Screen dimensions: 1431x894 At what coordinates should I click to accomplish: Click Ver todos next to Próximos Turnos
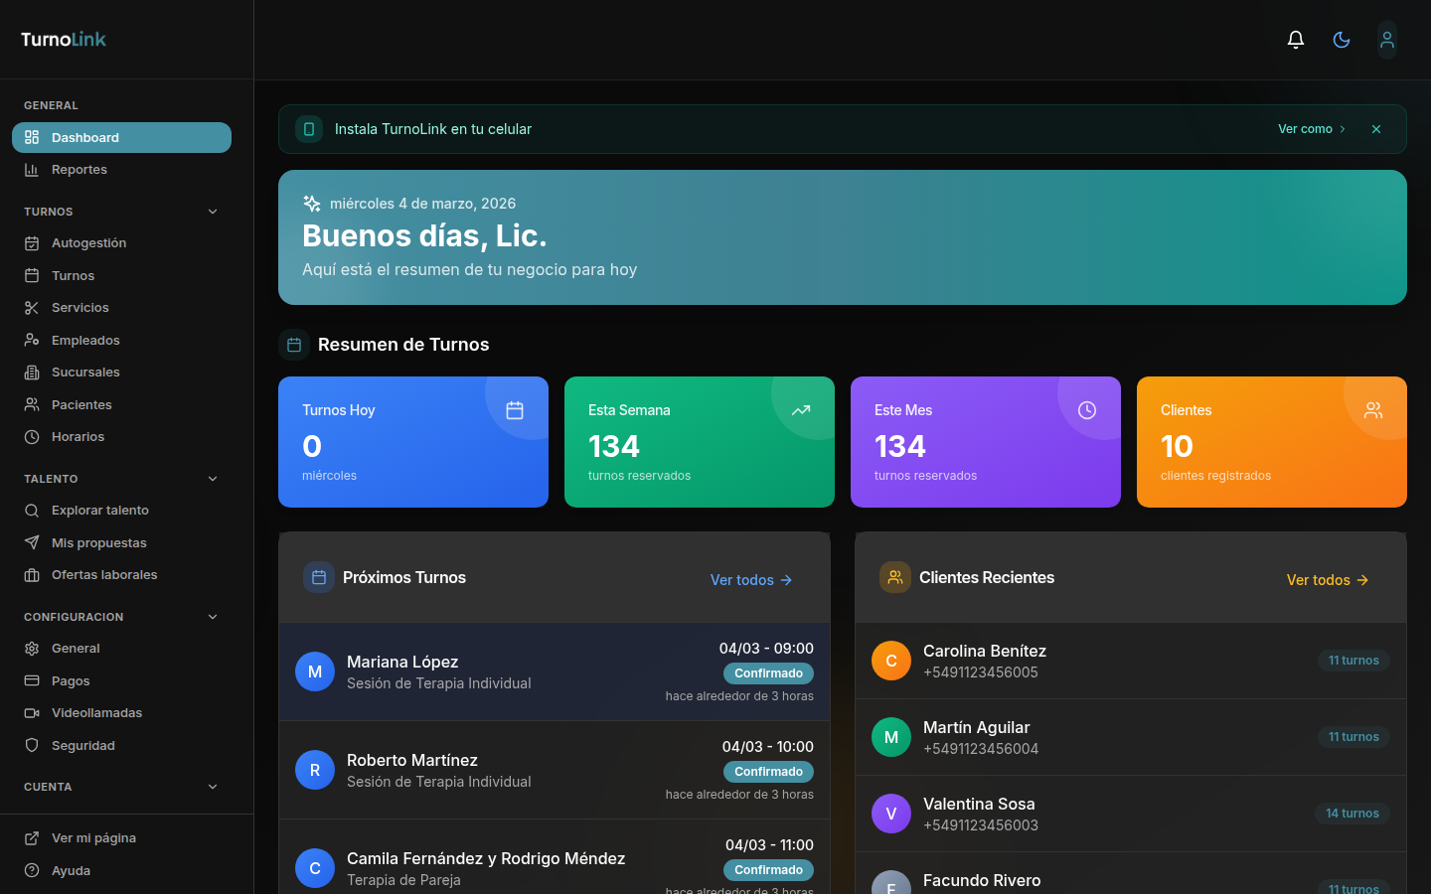point(751,579)
